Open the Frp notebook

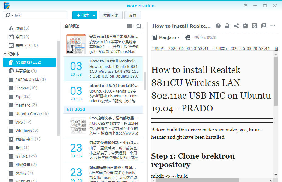[29, 96]
